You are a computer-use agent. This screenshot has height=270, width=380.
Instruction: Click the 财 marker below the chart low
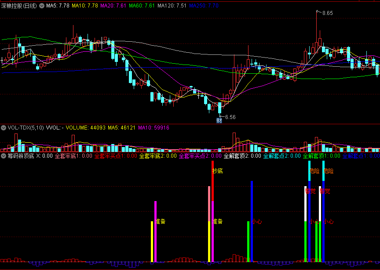[219, 121]
